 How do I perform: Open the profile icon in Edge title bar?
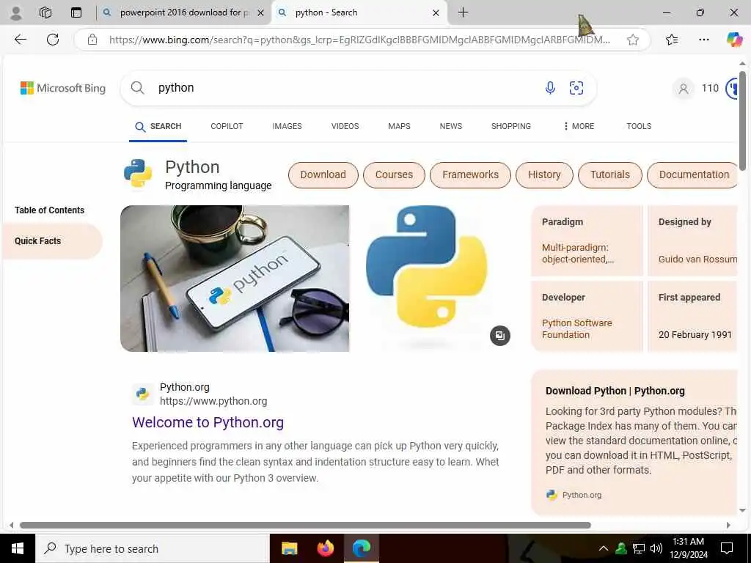click(16, 13)
